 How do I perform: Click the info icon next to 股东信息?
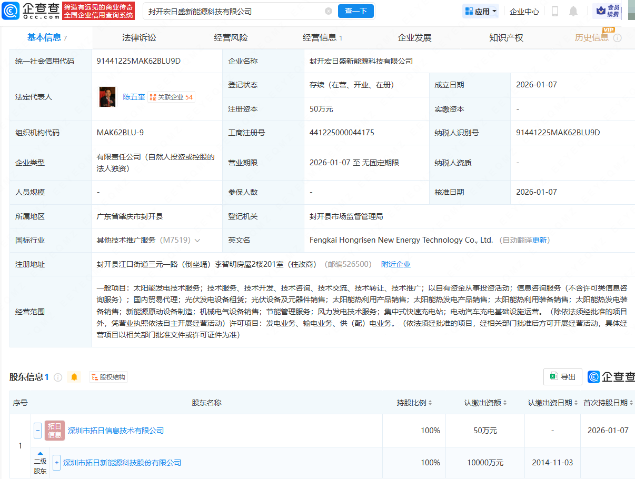point(58,377)
